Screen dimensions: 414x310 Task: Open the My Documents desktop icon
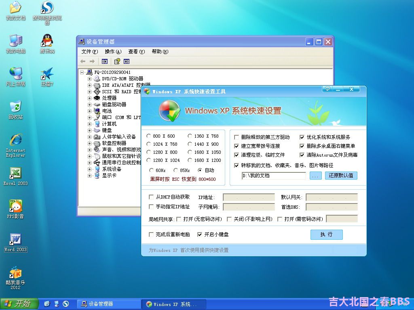(x=16, y=10)
